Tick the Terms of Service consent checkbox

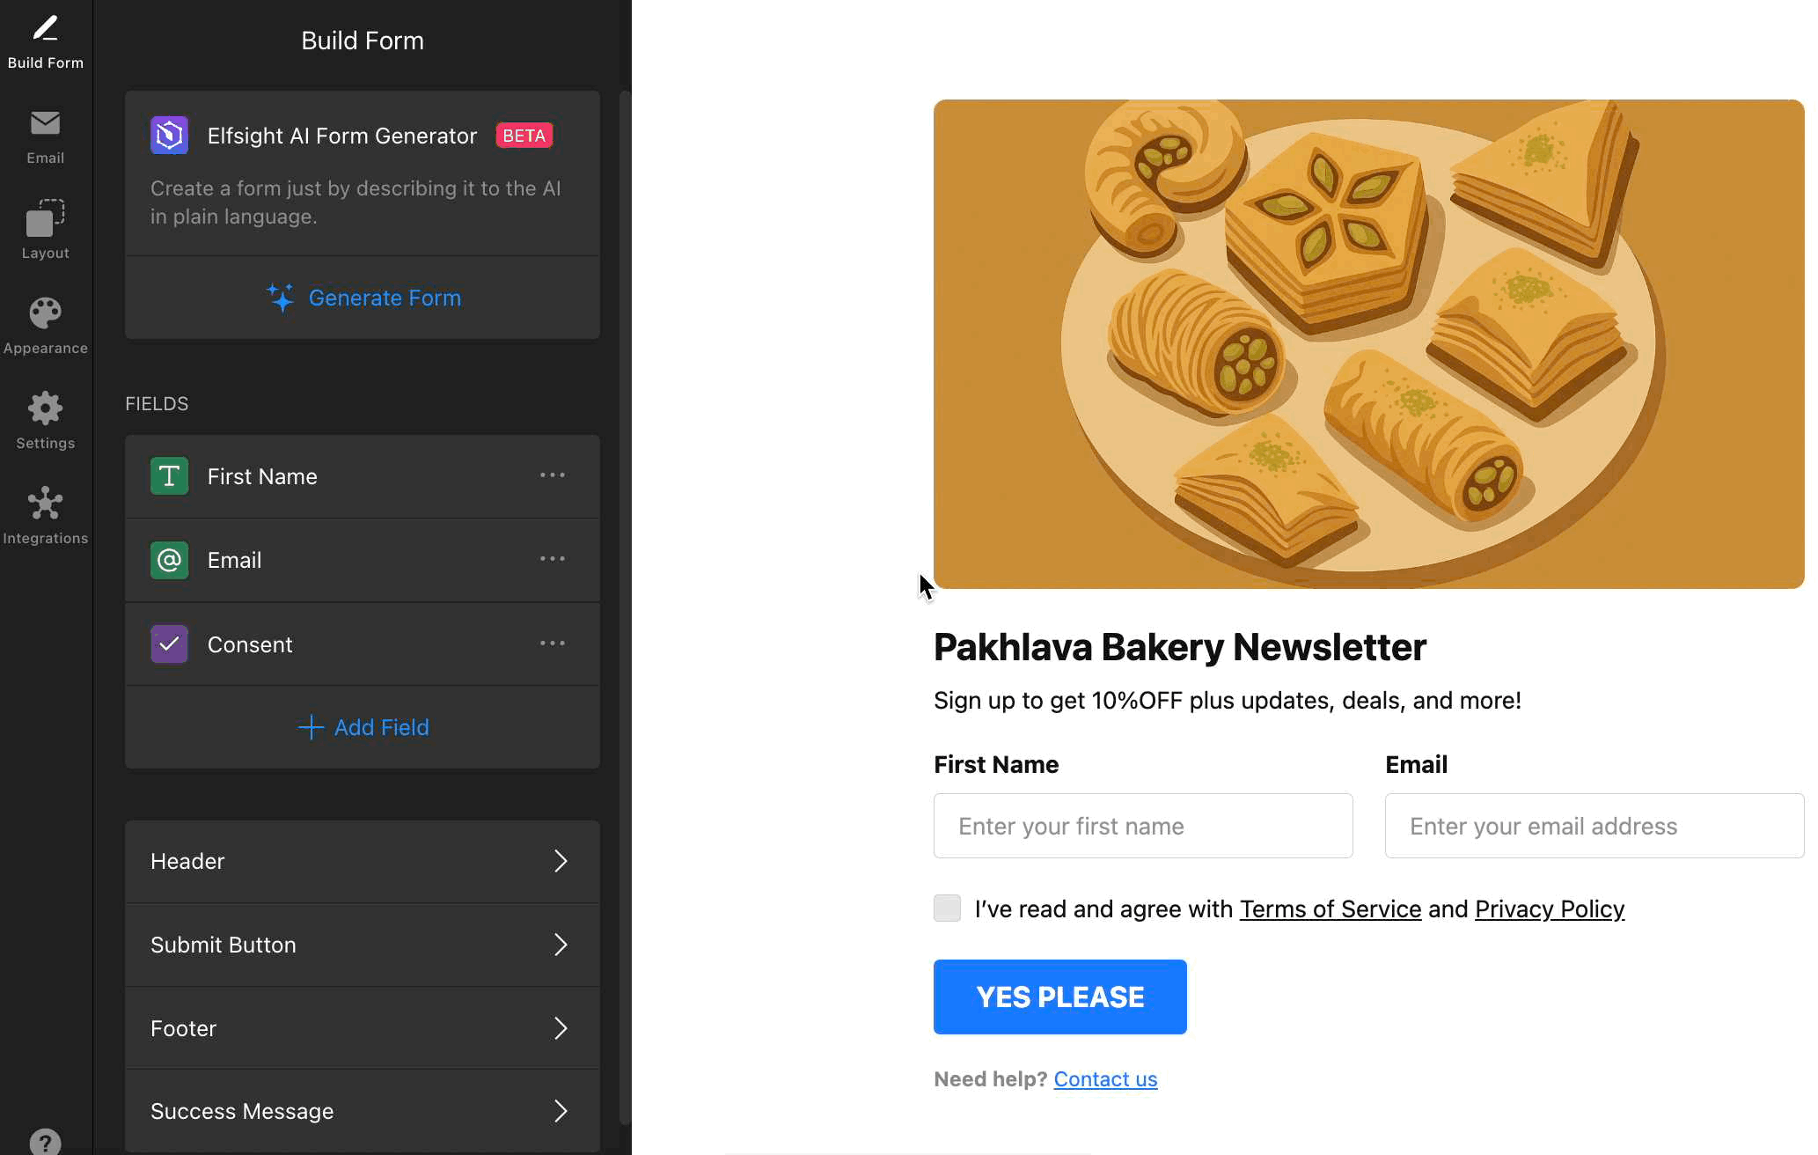(x=947, y=908)
